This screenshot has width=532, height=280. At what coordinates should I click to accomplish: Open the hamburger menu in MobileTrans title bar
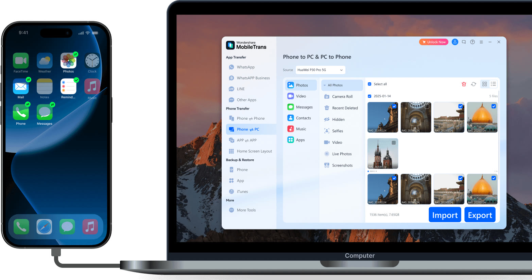tap(481, 42)
